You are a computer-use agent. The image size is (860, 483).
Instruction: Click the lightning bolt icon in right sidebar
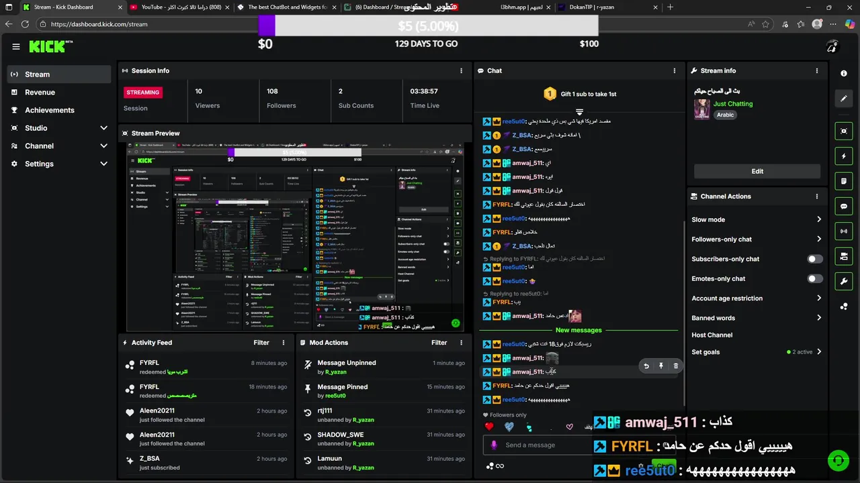tap(844, 156)
